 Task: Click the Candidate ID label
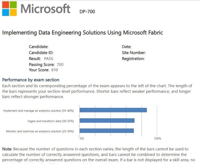pyautogui.click(x=41, y=53)
